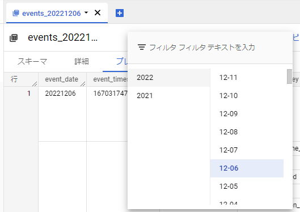This screenshot has width=300, height=212.
Task: Switch to the 詳細 tab
Action: [x=82, y=62]
